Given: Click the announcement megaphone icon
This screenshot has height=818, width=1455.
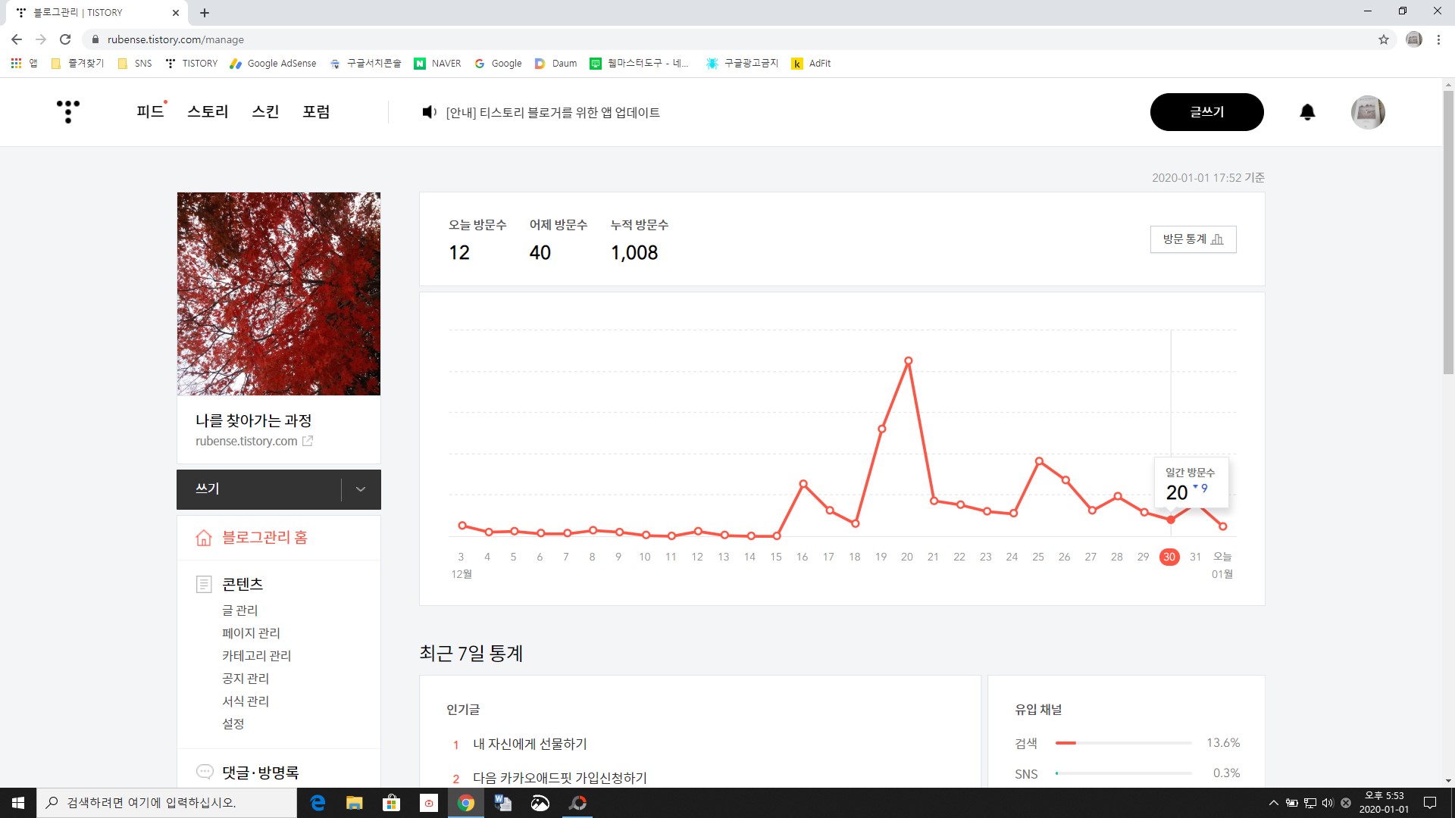Looking at the screenshot, I should tap(429, 112).
